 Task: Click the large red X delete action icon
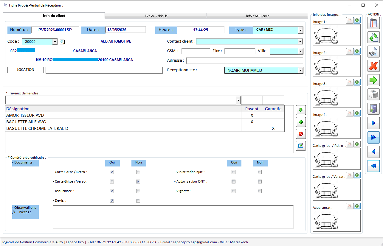(x=373, y=66)
